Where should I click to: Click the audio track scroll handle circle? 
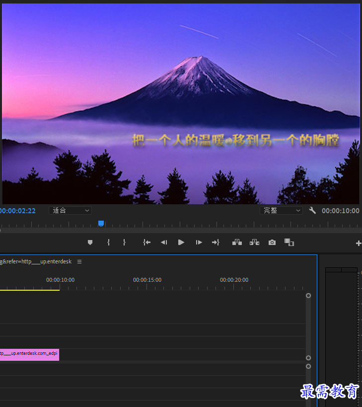coord(308,366)
